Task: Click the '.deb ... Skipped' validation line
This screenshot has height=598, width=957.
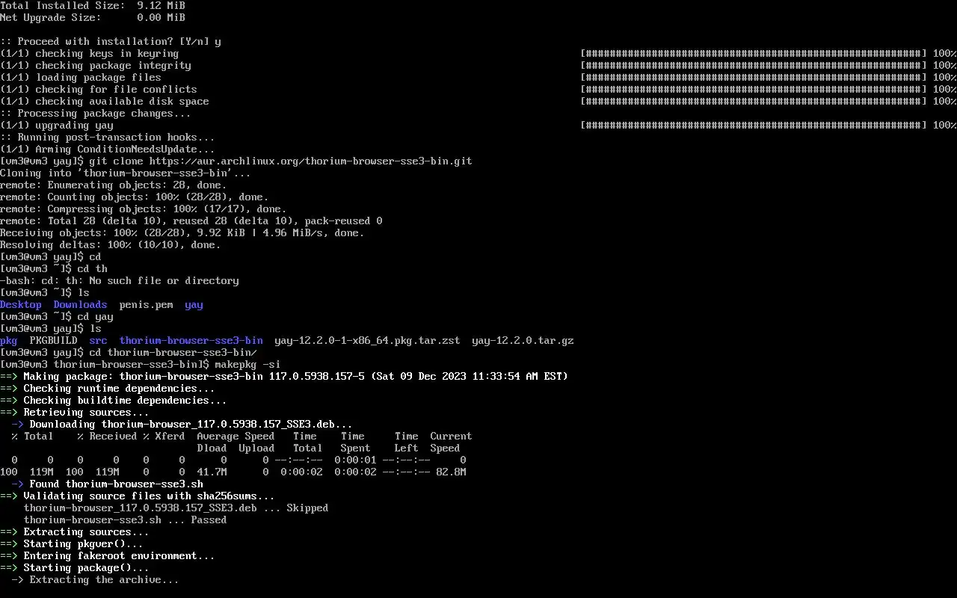Action: click(x=176, y=508)
